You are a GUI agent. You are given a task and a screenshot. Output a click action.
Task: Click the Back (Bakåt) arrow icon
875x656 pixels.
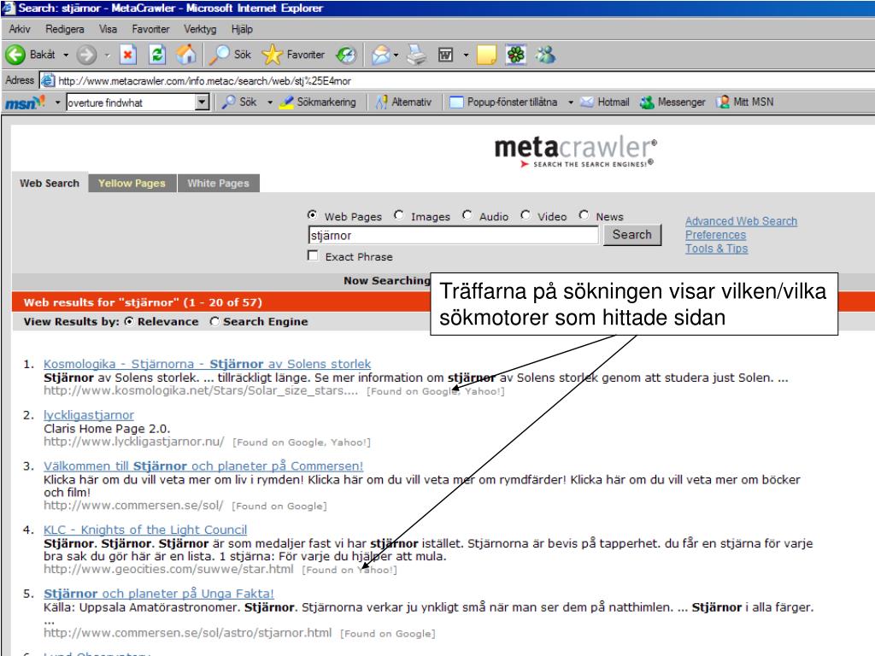15,55
